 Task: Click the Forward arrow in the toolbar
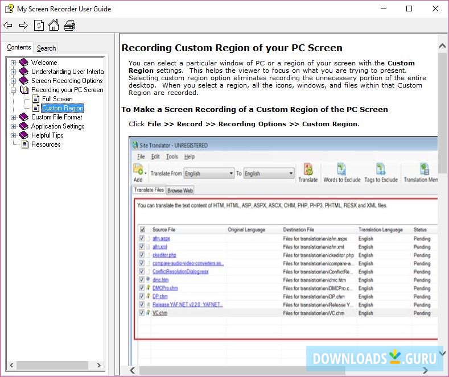(23, 26)
